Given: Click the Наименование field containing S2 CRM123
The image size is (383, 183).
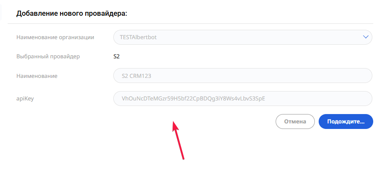Looking at the screenshot, I should coord(242,76).
